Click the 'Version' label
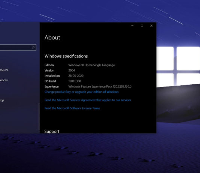Viewport: 200px width, 173px height. 49,70
